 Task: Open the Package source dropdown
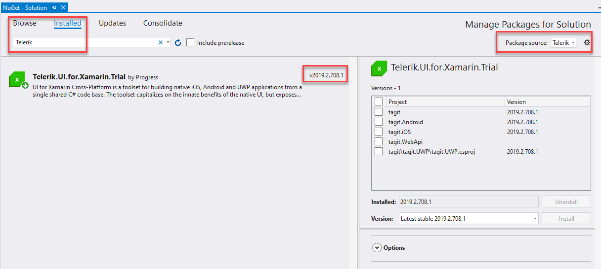[x=564, y=43]
